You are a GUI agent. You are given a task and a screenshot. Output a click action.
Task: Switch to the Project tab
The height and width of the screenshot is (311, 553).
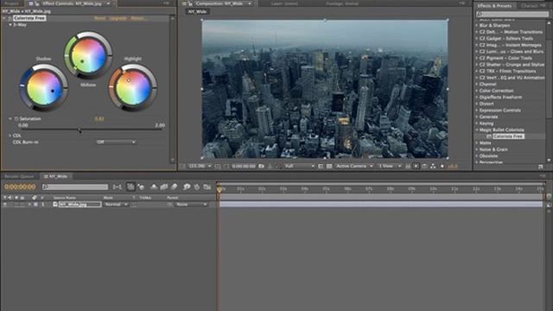pyautogui.click(x=11, y=3)
